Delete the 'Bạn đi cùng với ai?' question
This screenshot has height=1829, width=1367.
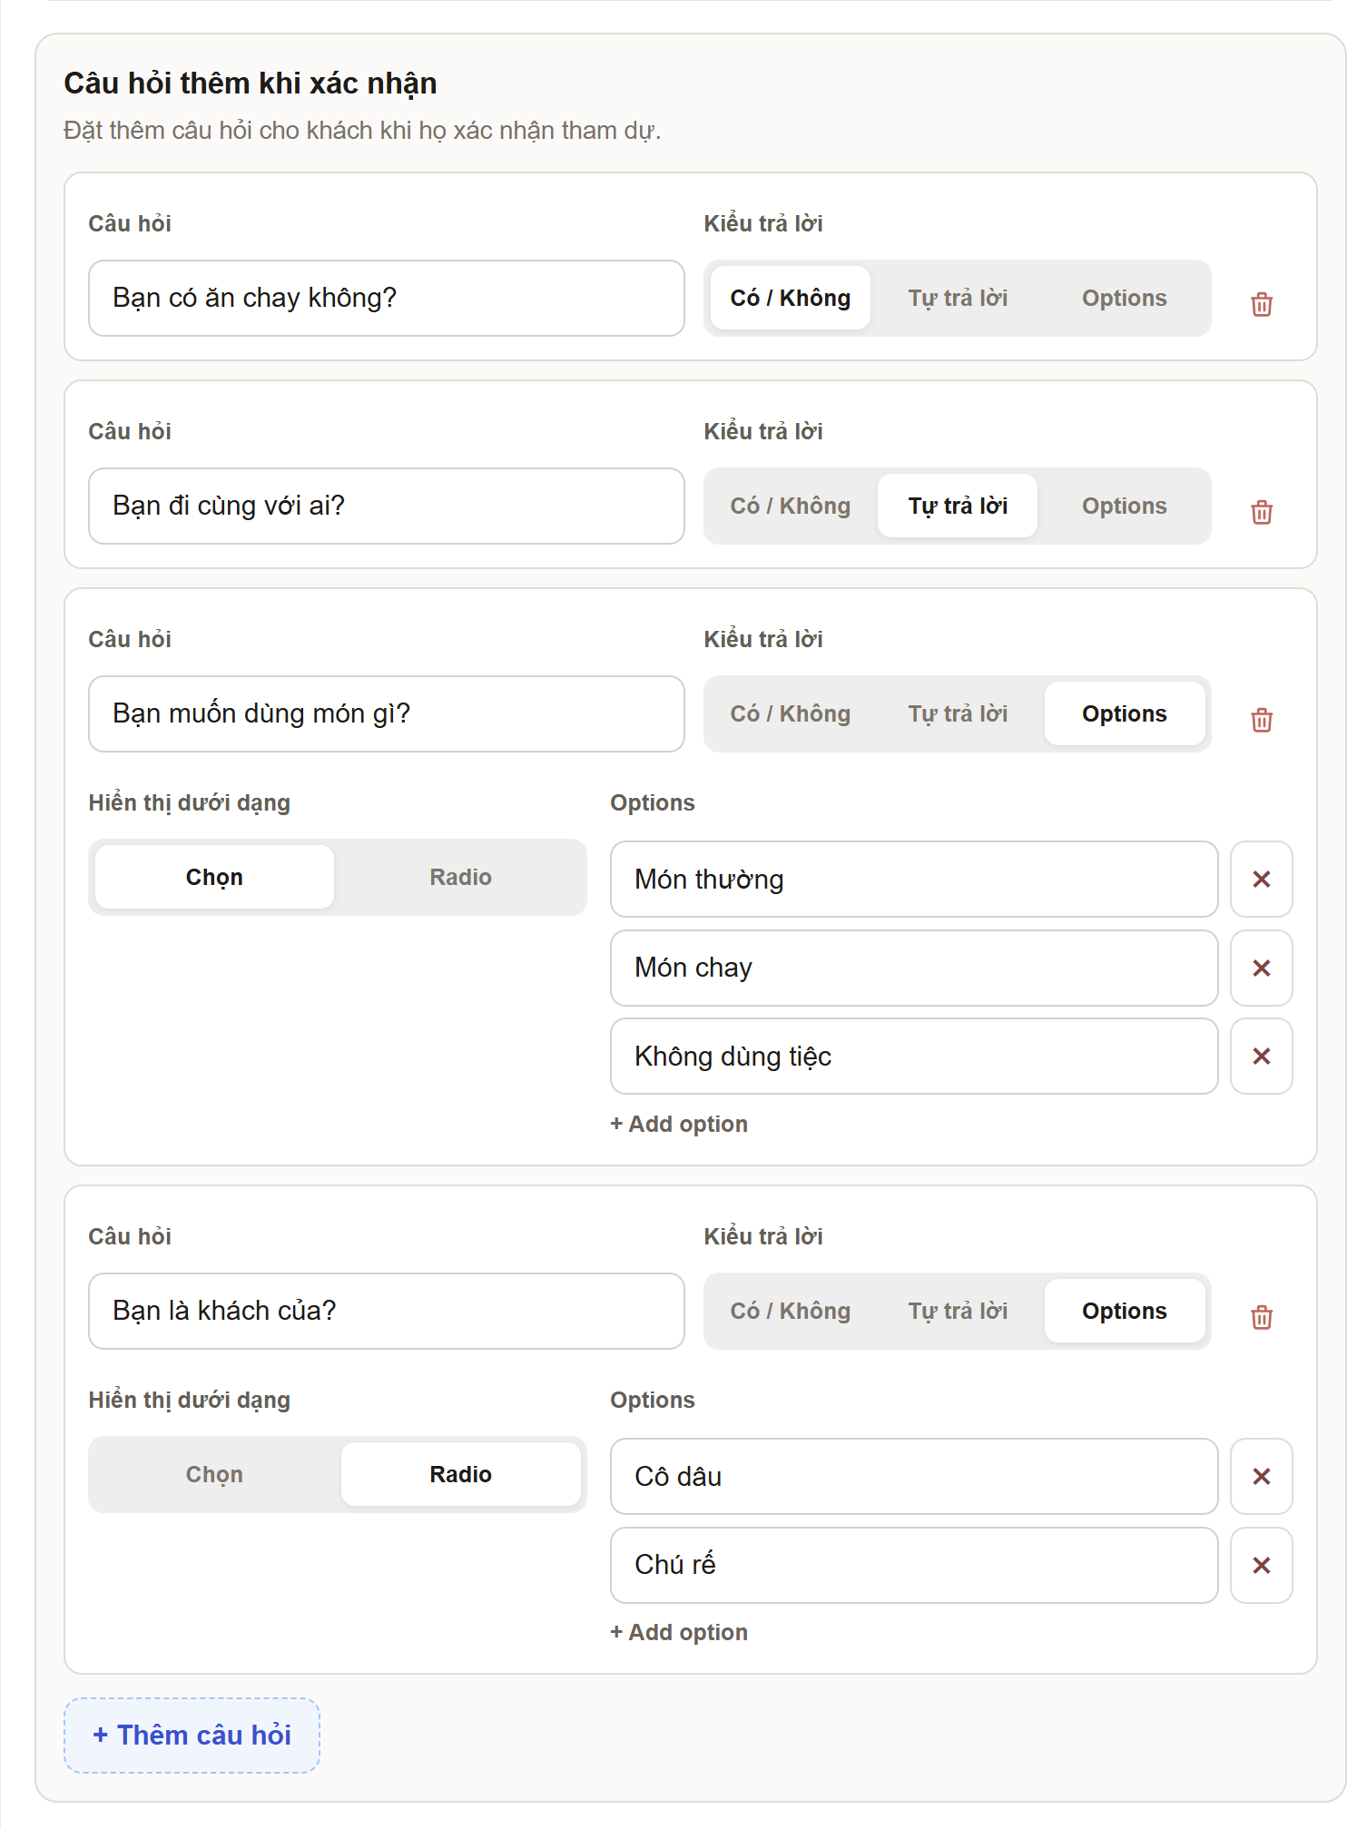1261,512
